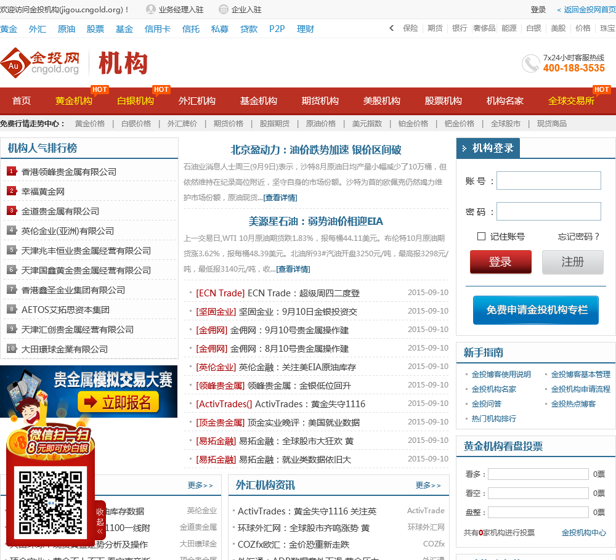Open the 全球股市 quote link
This screenshot has width=616, height=560.
[506, 123]
